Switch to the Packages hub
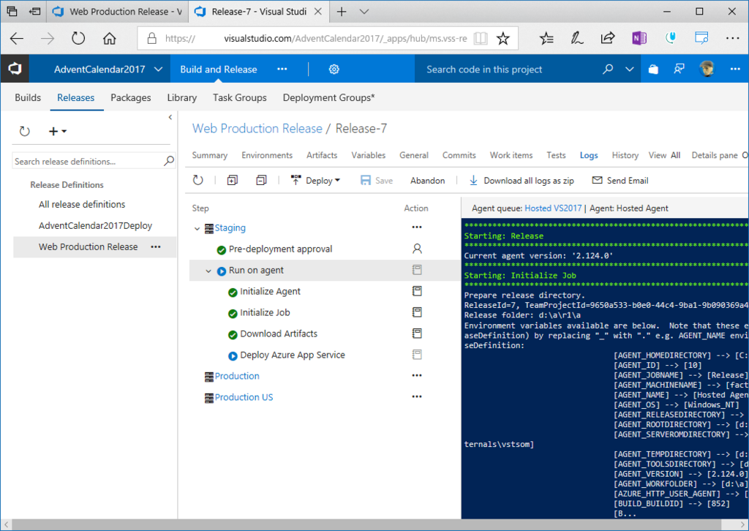 [131, 97]
